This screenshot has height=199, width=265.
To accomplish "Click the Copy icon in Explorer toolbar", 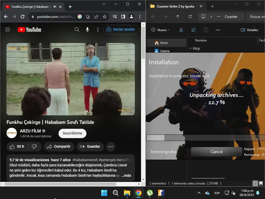I will pos(194,30).
